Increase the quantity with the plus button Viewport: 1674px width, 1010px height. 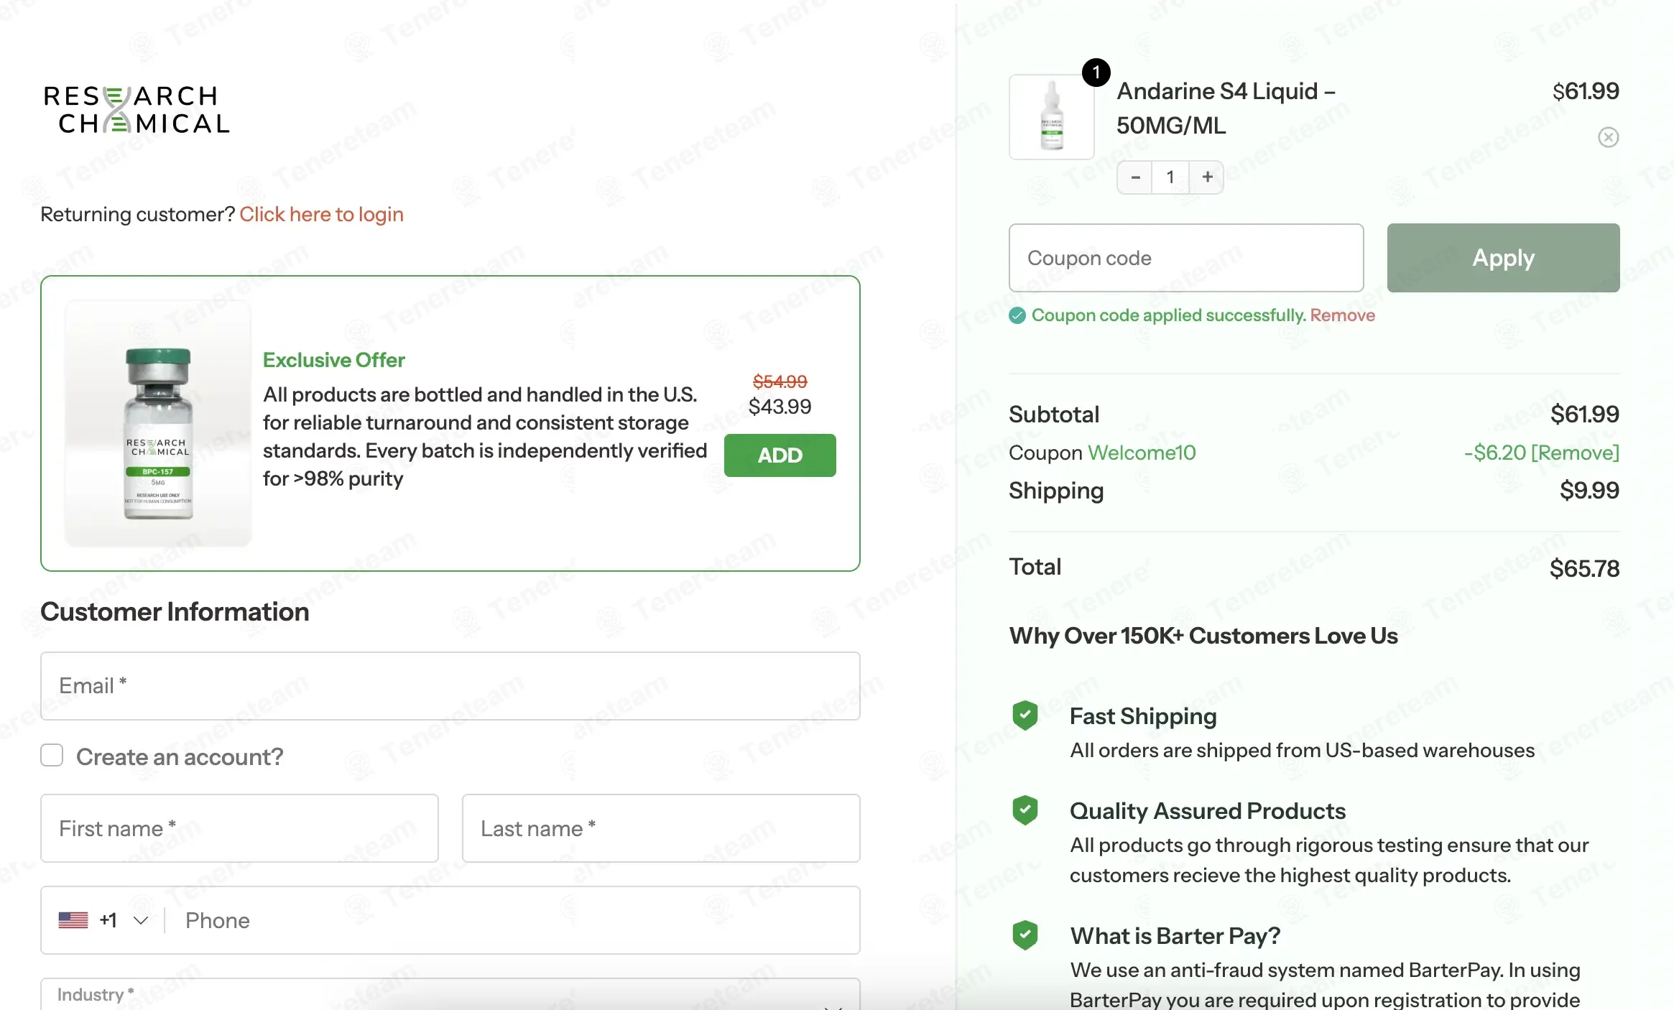pyautogui.click(x=1207, y=177)
